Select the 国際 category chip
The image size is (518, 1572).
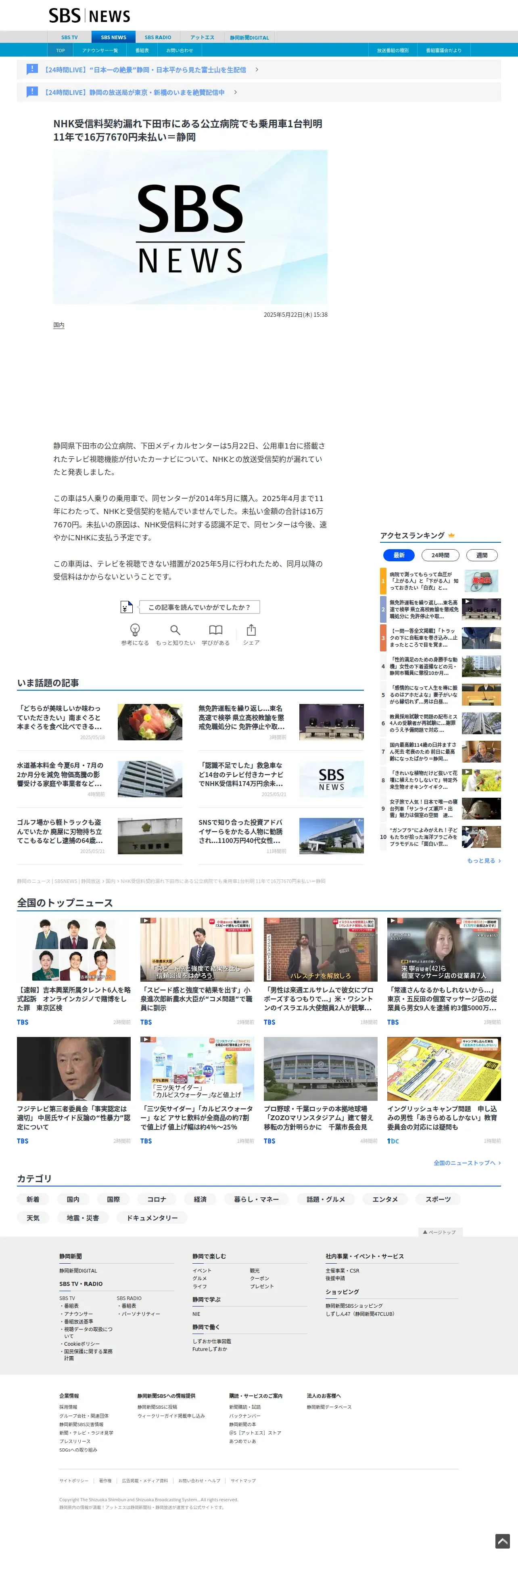[x=113, y=1199]
